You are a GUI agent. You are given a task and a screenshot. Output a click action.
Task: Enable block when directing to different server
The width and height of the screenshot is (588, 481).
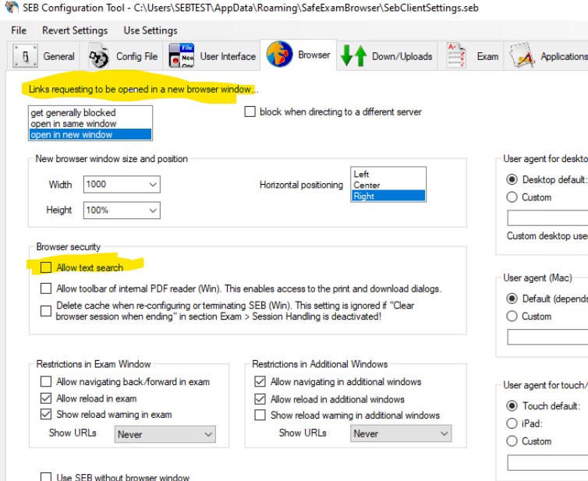coord(250,111)
